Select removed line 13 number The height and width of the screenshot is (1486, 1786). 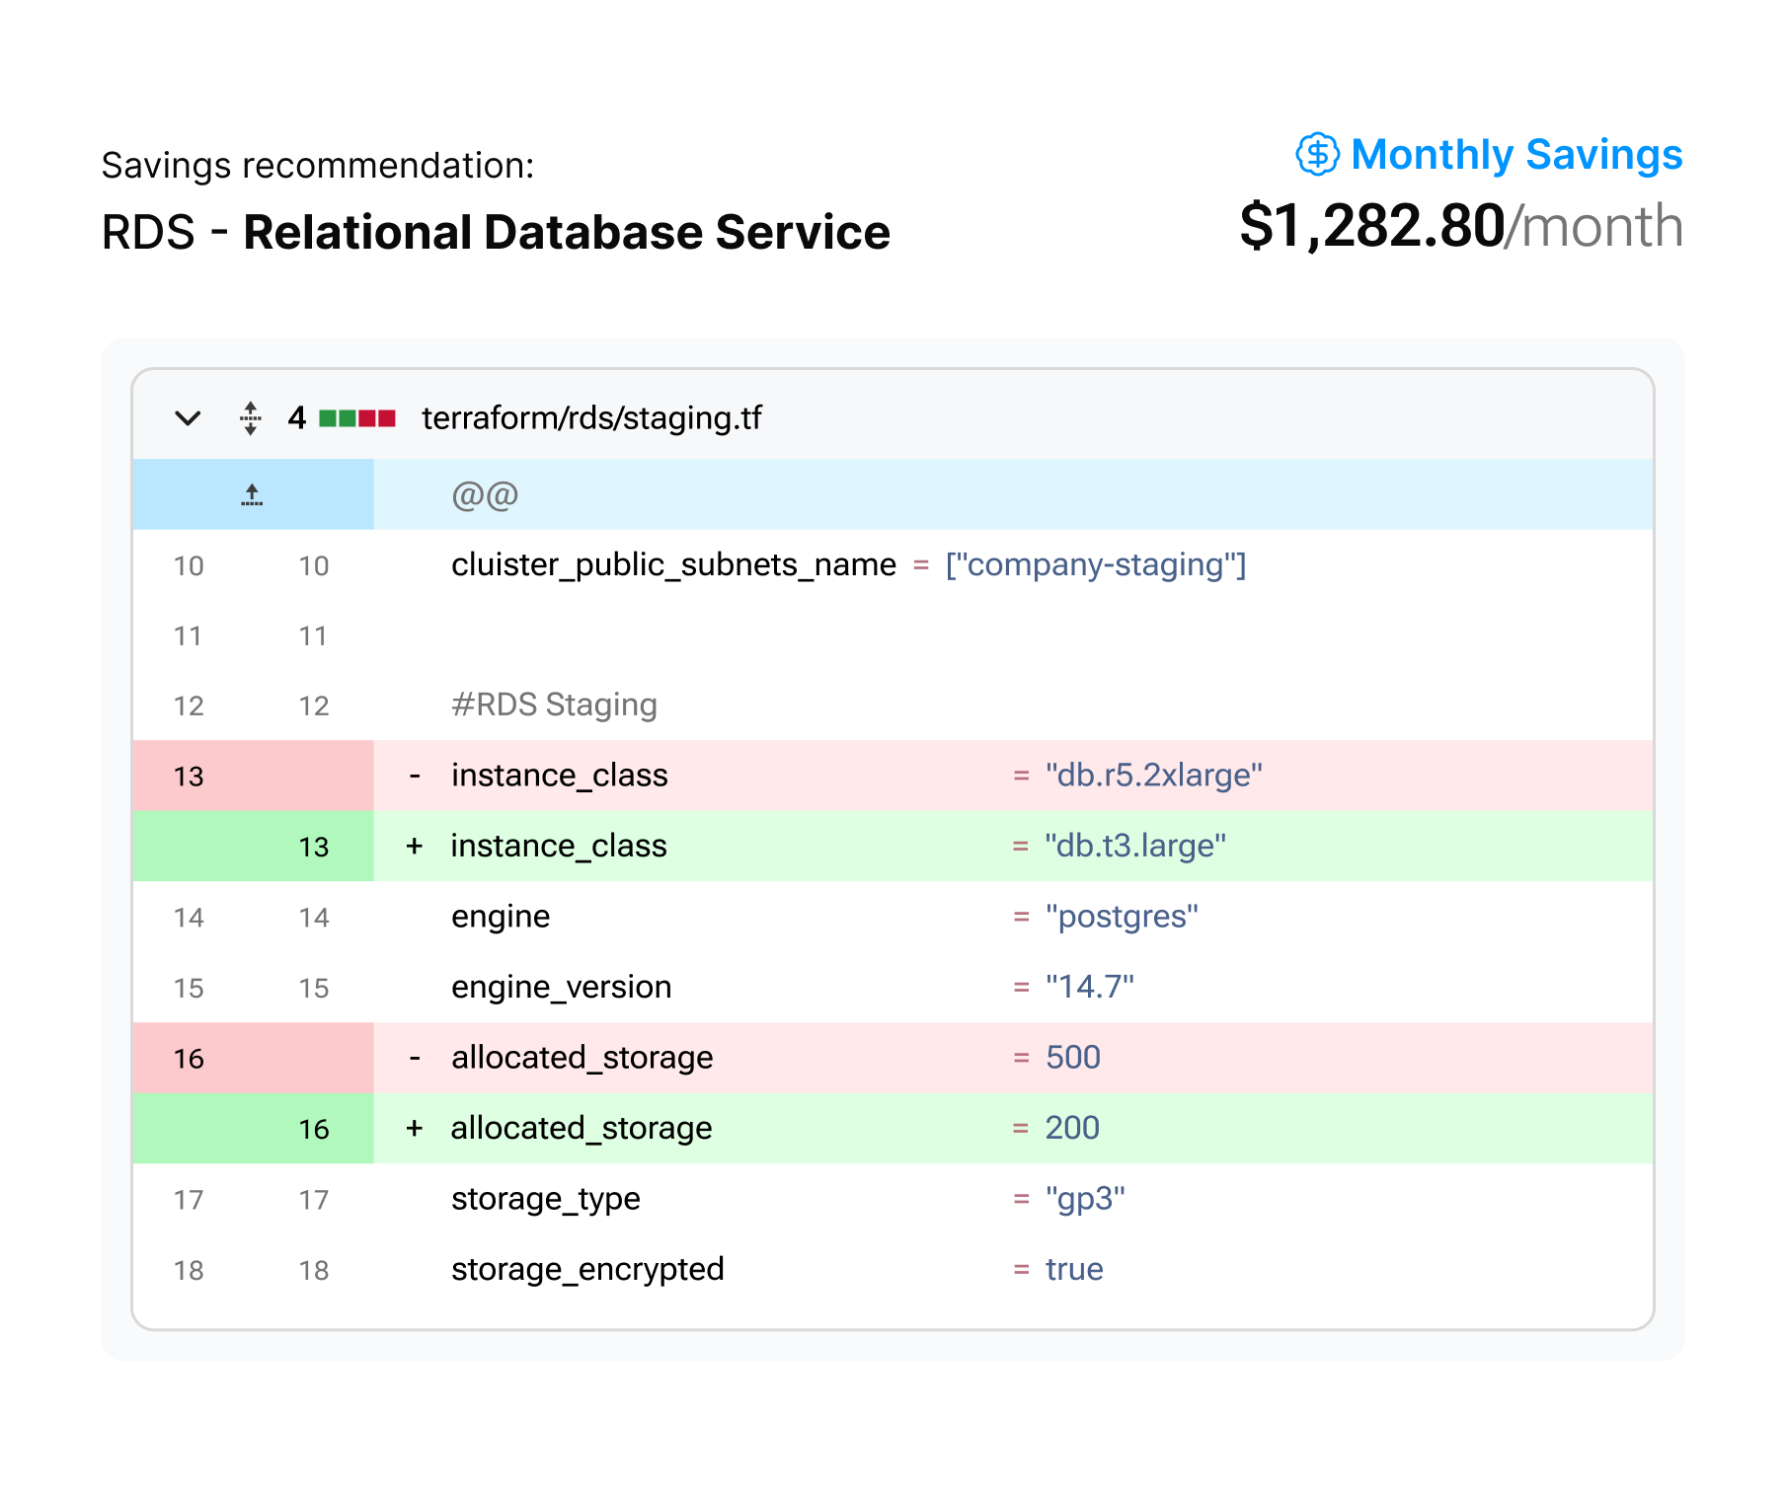coord(189,777)
